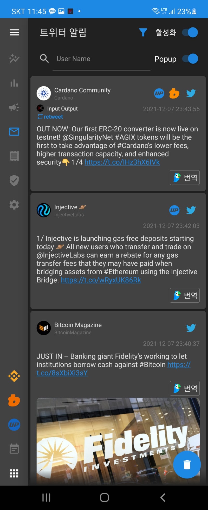The height and width of the screenshot is (510, 208).
Task: Open the t.co/IHz3hX6IVk link
Action: tap(122, 162)
